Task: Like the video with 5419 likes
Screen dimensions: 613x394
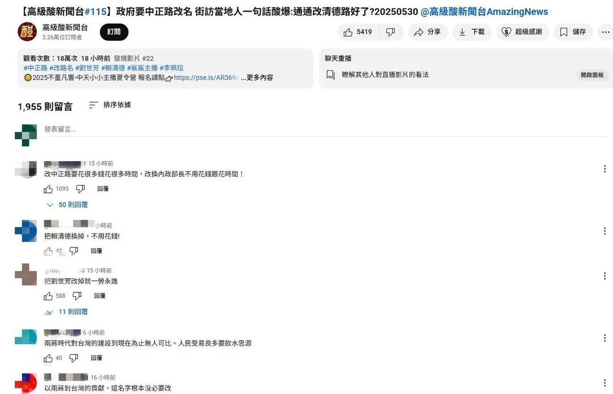Action: (358, 32)
